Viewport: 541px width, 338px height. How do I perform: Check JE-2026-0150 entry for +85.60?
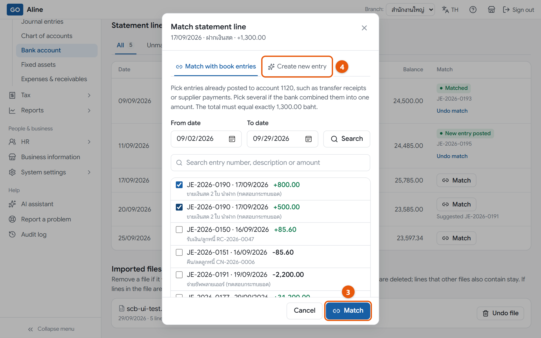(179, 230)
